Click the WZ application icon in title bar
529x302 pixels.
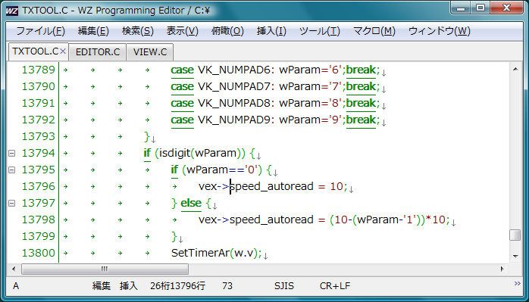12,11
